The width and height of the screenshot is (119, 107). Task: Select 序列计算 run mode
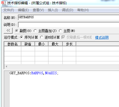coord(22,38)
